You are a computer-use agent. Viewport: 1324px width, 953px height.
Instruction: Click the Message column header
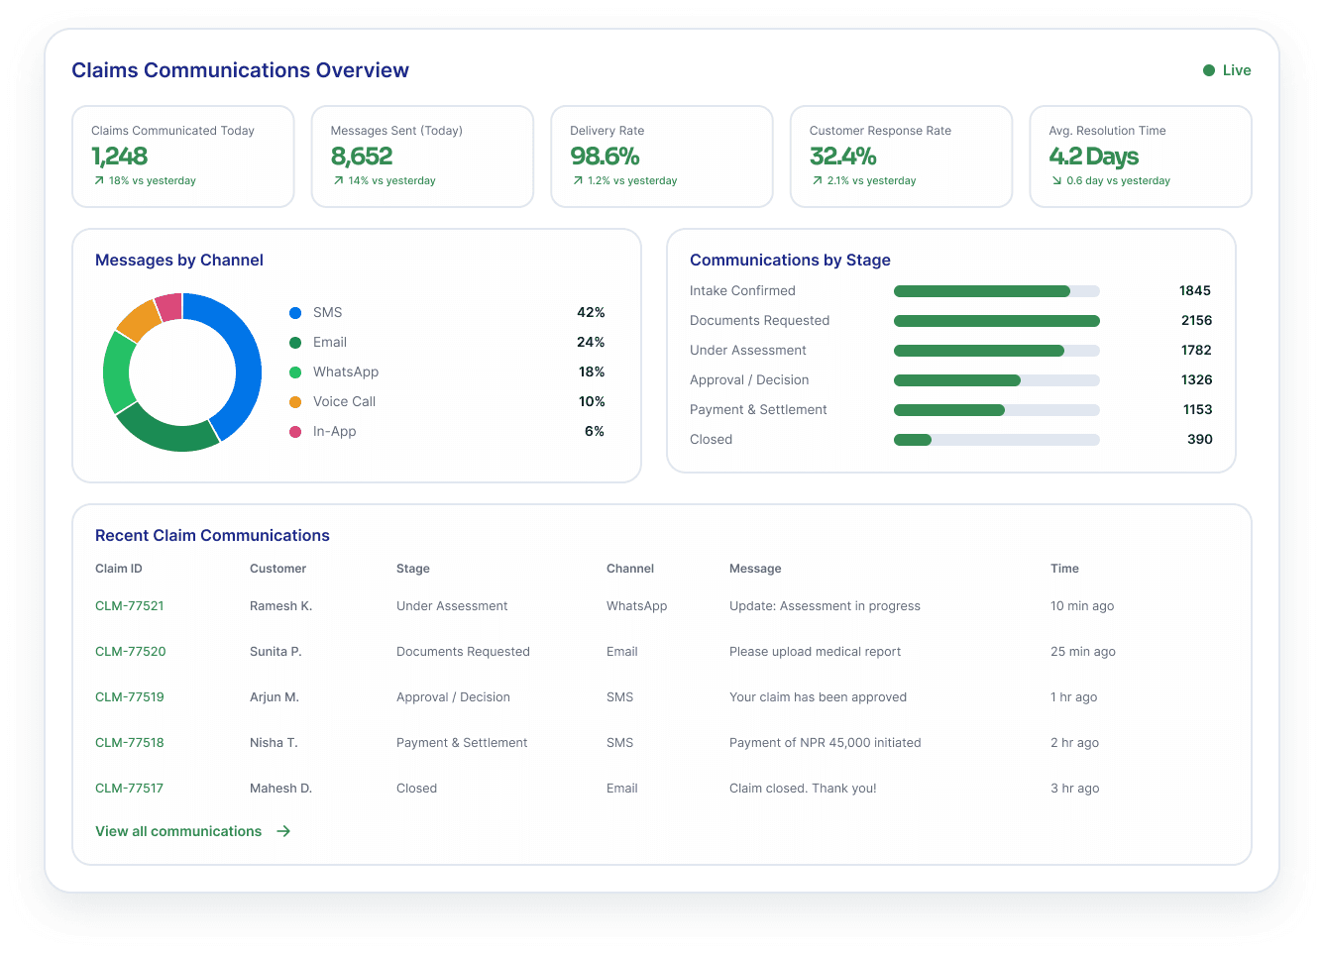pos(755,569)
